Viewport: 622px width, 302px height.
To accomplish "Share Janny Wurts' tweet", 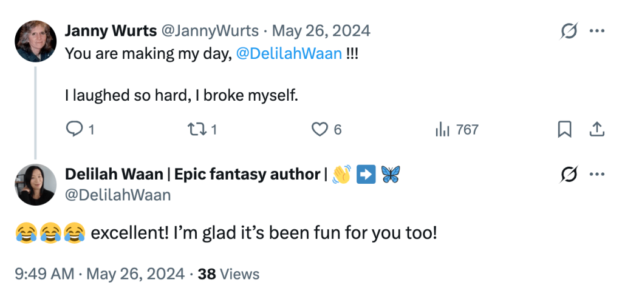I will click(x=596, y=129).
